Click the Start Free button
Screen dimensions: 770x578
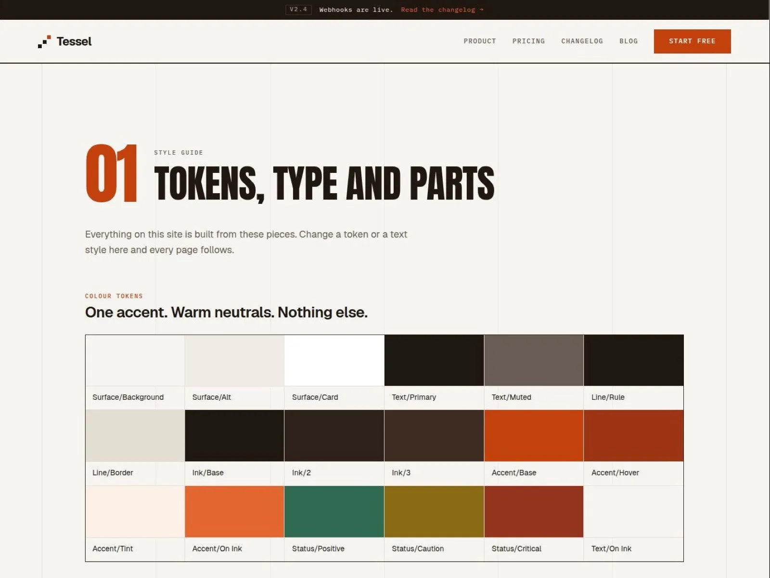click(692, 41)
